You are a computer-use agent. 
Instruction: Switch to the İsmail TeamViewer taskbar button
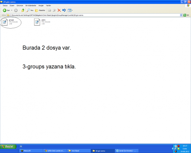(x=127, y=151)
